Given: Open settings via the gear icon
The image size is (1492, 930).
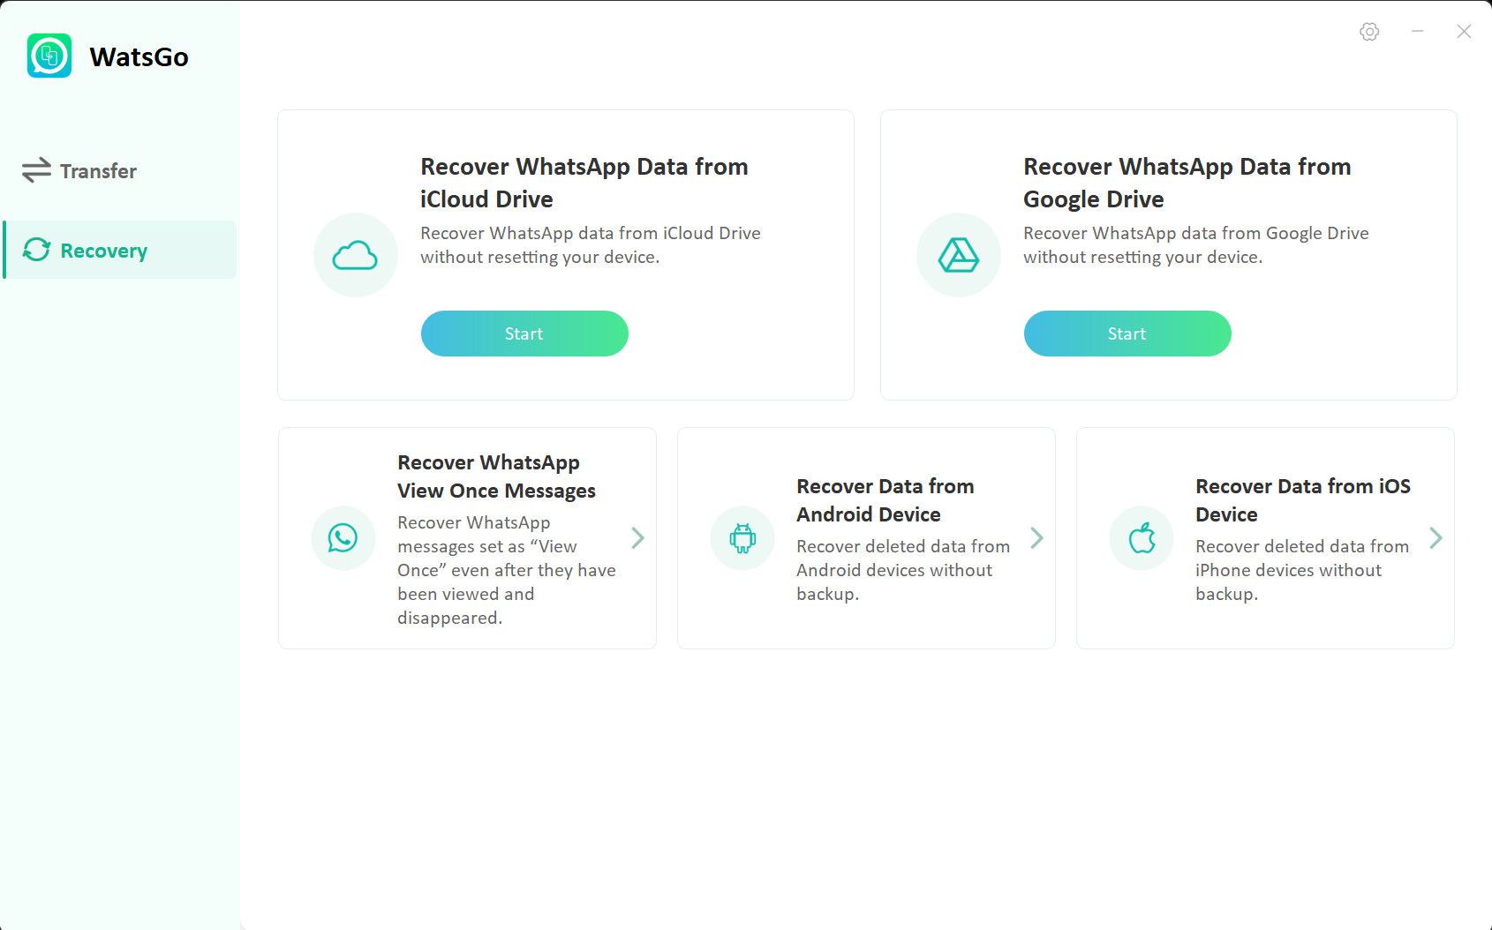Looking at the screenshot, I should tap(1369, 32).
